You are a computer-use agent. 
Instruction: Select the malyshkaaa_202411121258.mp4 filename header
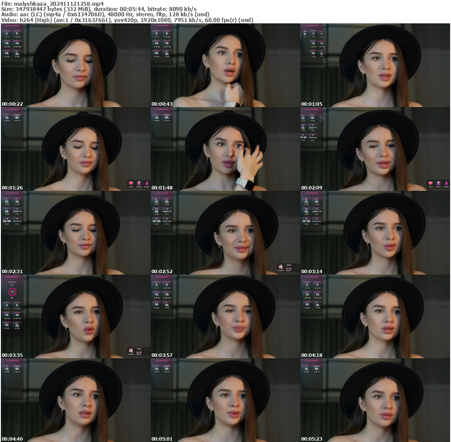(x=53, y=3)
